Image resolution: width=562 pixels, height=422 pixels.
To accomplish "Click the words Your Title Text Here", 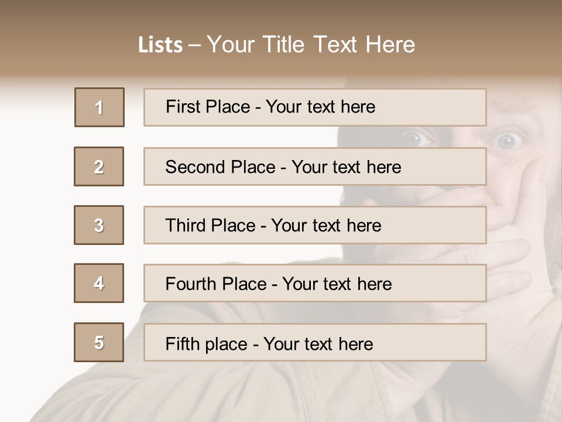I will pyautogui.click(x=311, y=45).
